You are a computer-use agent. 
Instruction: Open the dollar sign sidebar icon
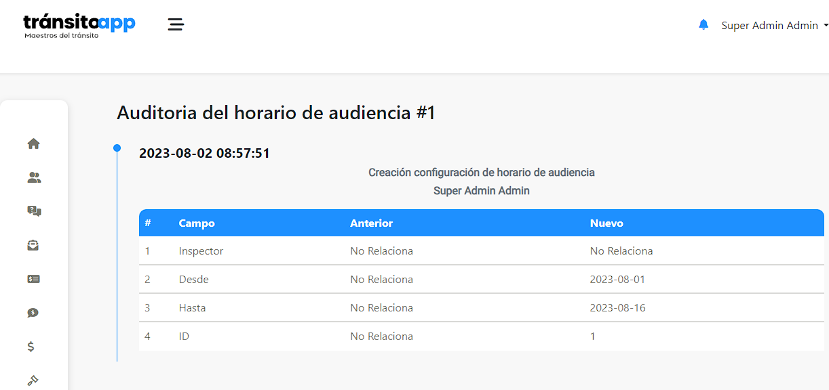31,347
